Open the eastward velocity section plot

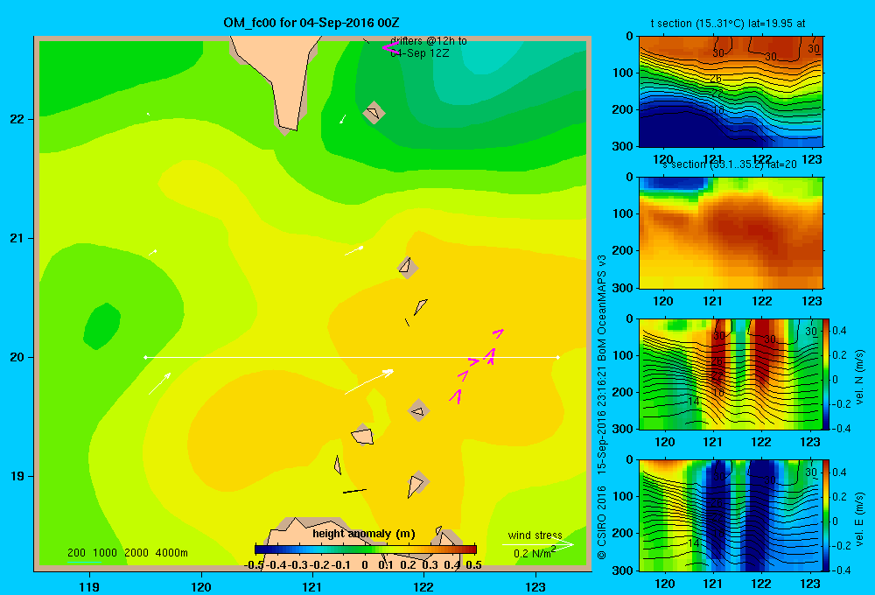tap(731, 515)
